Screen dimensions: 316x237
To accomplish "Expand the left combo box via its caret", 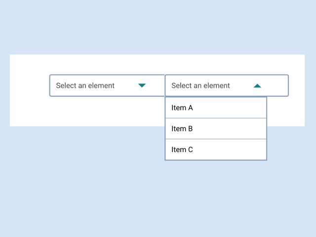I will [142, 85].
